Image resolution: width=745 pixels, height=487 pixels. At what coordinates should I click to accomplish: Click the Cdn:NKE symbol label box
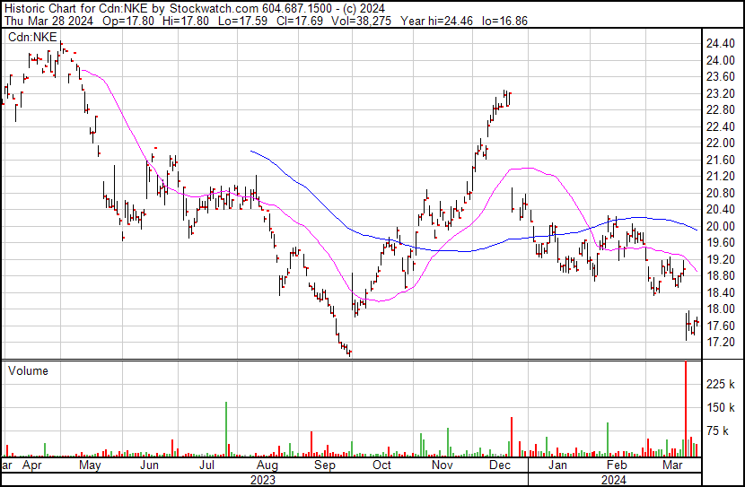[31, 36]
